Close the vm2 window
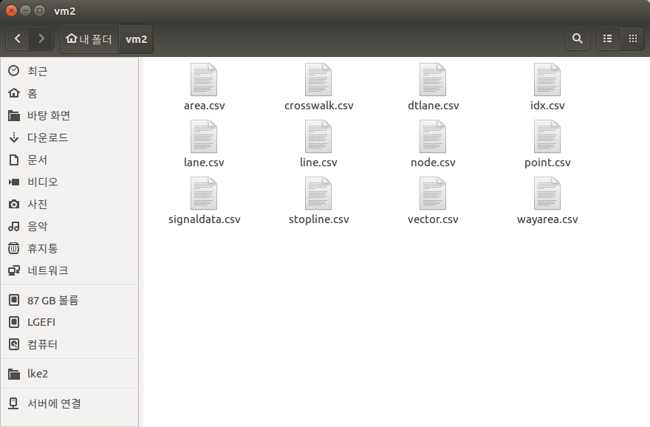Image resolution: width=650 pixels, height=427 pixels. tap(12, 11)
